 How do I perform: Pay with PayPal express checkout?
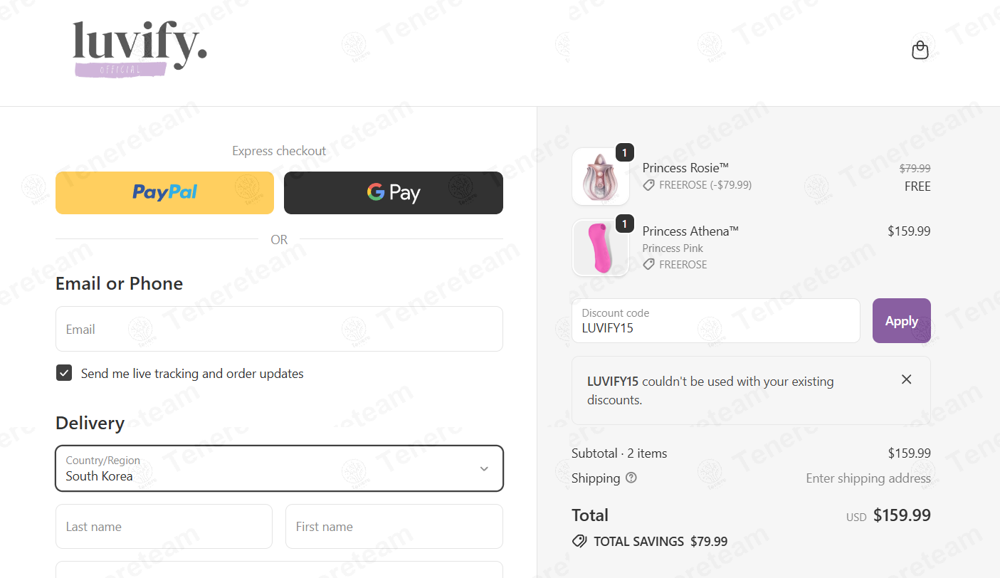[x=164, y=193]
